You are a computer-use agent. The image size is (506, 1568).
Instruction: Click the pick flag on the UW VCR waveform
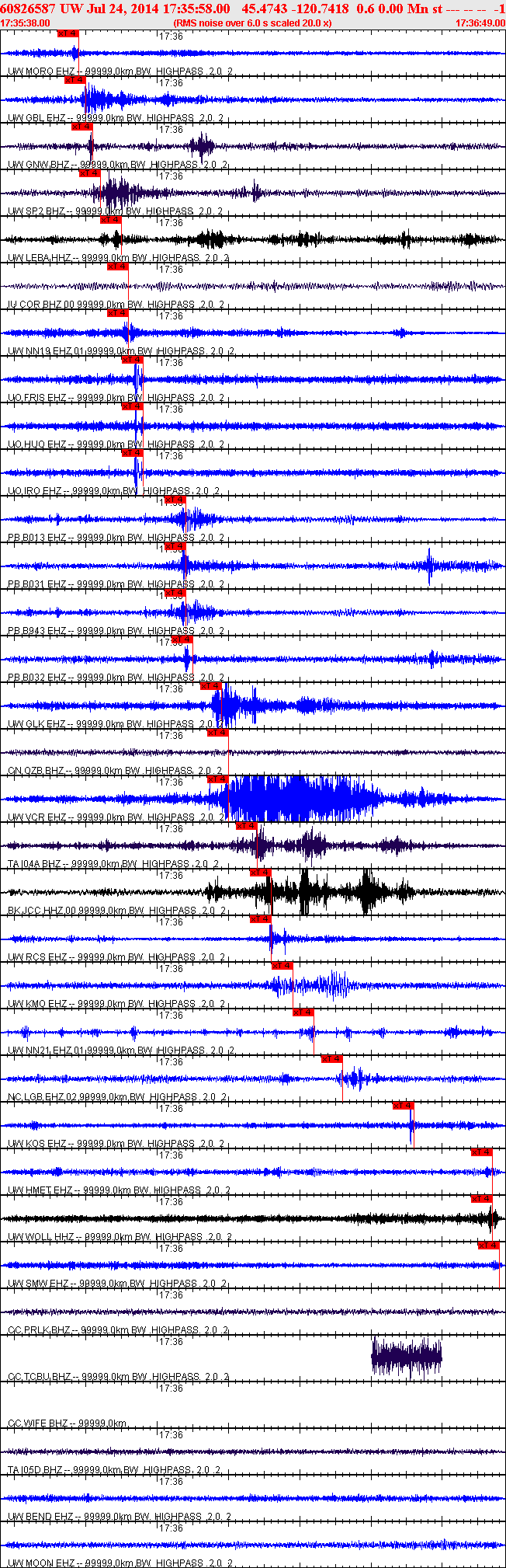pos(218,779)
